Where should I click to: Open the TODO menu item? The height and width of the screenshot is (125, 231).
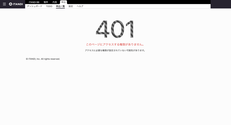[49, 6]
